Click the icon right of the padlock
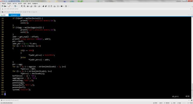 tap(54, 6)
